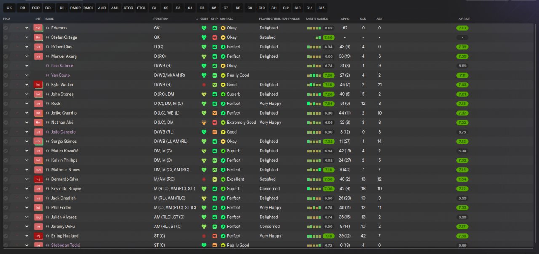This screenshot has height=254, width=539.
Task: Click Rúben Dias's 'Int' status badge
Action: (38, 47)
